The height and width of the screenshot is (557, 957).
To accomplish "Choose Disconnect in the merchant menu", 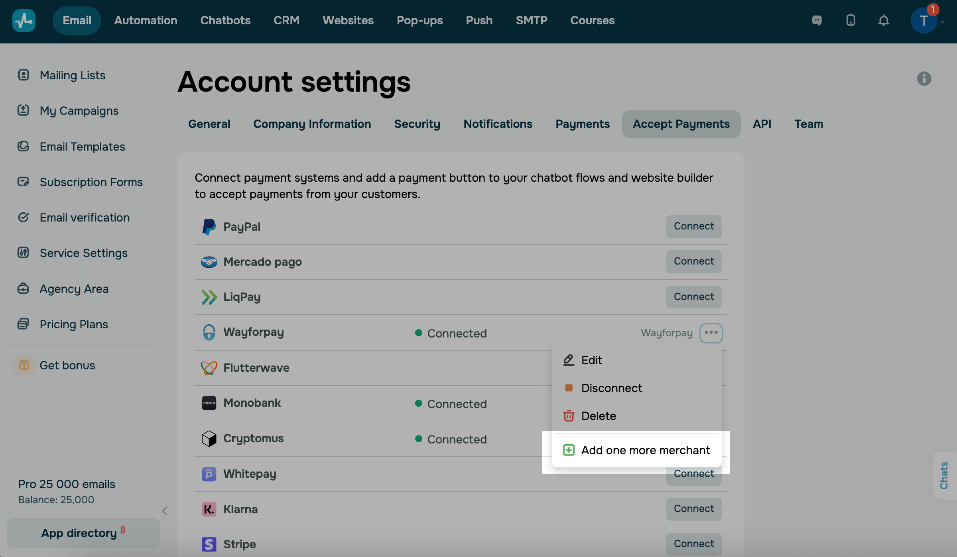I will (611, 388).
